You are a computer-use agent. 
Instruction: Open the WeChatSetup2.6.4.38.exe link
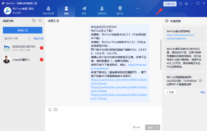click(x=119, y=89)
